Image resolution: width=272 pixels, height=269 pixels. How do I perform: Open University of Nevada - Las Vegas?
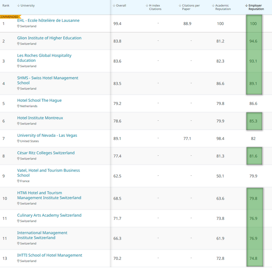47,135
